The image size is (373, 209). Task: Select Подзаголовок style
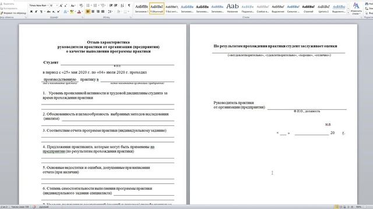247,8
